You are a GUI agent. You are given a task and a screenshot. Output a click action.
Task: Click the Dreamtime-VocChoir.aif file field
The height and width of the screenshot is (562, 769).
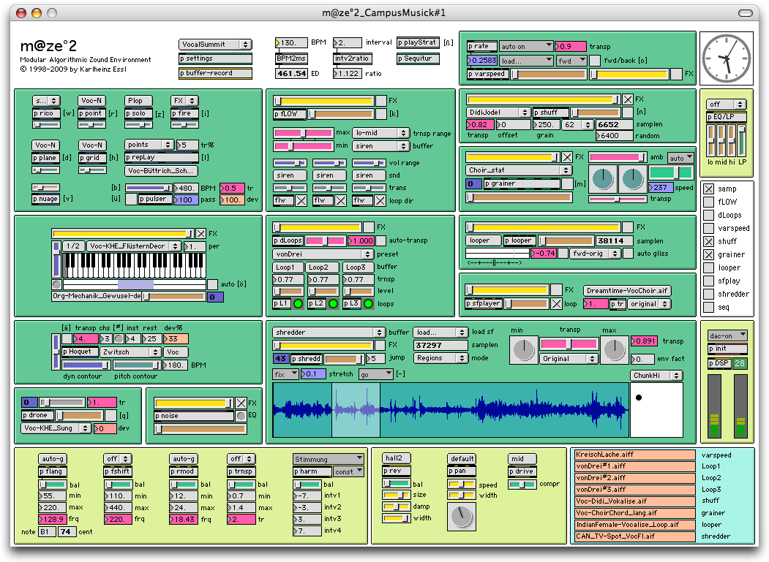[627, 291]
